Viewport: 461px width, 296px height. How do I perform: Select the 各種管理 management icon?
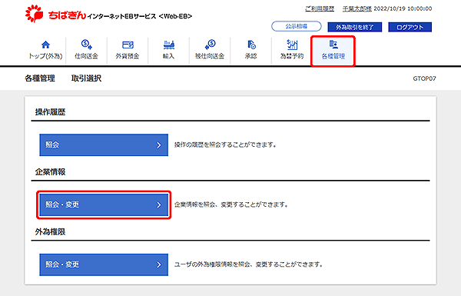click(333, 45)
